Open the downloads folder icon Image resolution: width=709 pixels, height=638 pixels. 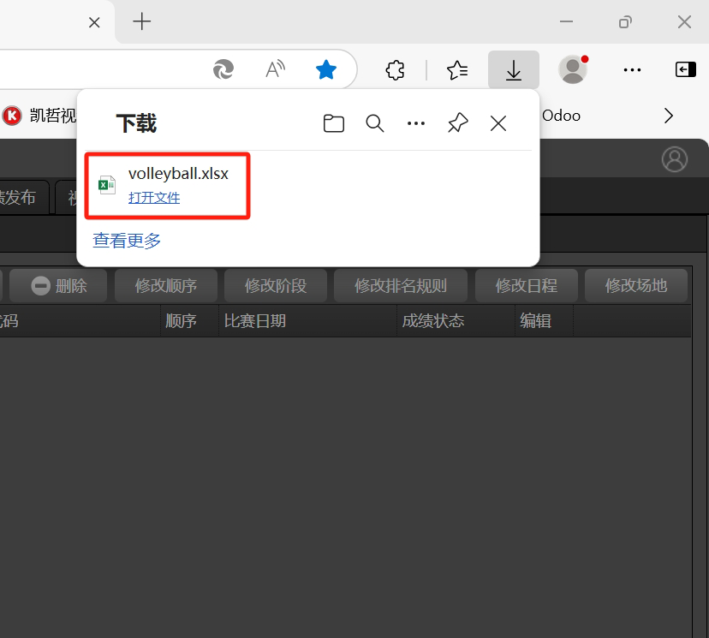click(333, 123)
